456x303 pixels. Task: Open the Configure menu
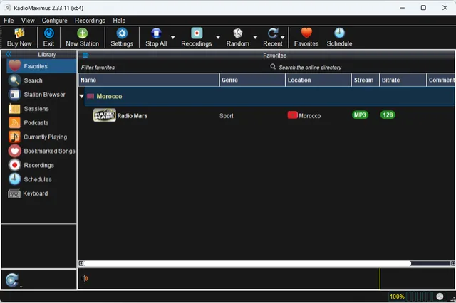click(x=54, y=21)
